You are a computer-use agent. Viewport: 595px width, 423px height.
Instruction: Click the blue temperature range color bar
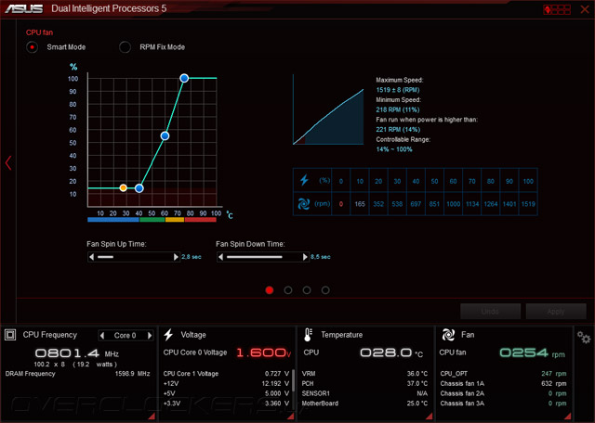pos(113,220)
